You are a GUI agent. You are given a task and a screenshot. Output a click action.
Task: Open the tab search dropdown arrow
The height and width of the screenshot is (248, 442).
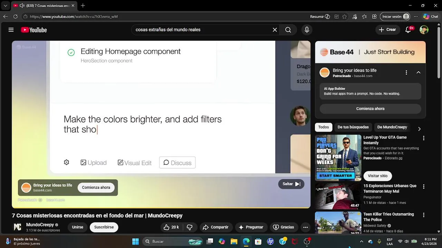pos(6,6)
